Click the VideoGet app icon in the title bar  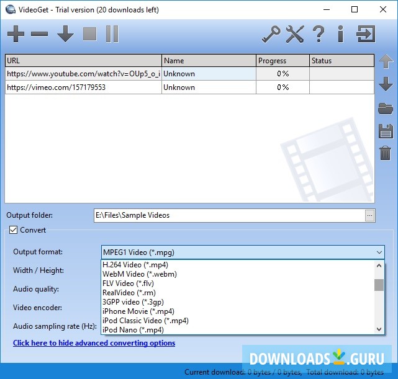click(11, 10)
